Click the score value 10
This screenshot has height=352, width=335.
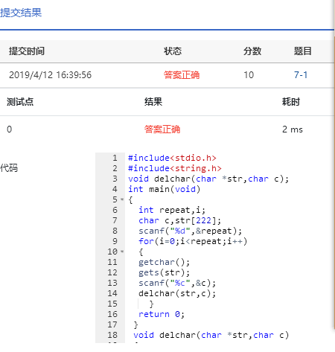coord(249,75)
